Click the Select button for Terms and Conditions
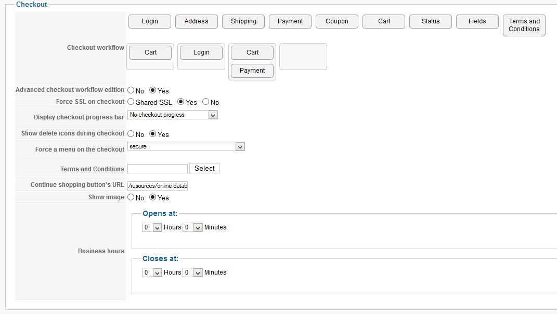 (x=204, y=169)
